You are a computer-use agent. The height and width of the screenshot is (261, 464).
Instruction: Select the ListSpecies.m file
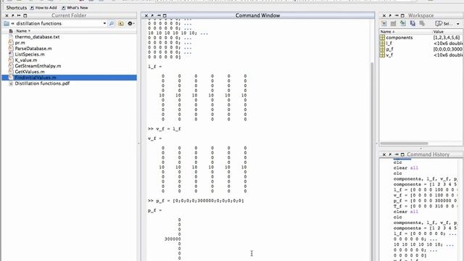tap(30, 54)
